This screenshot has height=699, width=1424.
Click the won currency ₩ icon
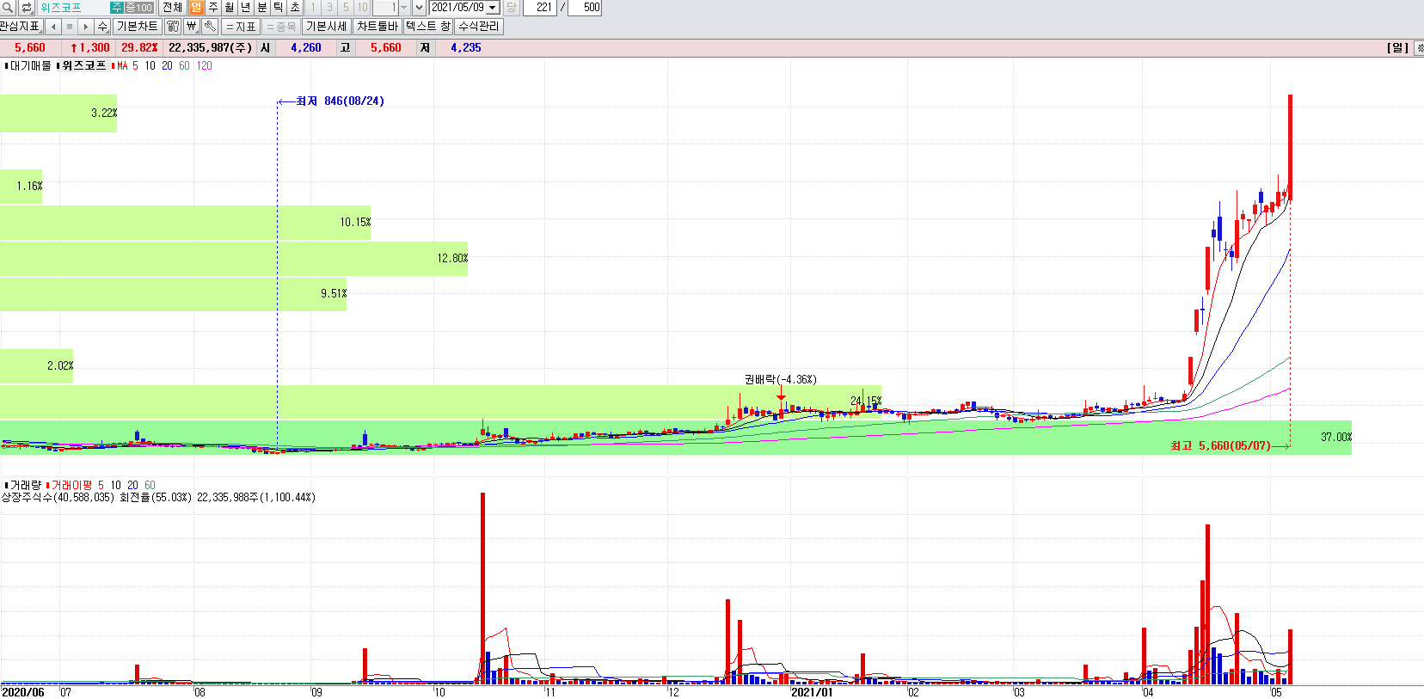[x=192, y=27]
